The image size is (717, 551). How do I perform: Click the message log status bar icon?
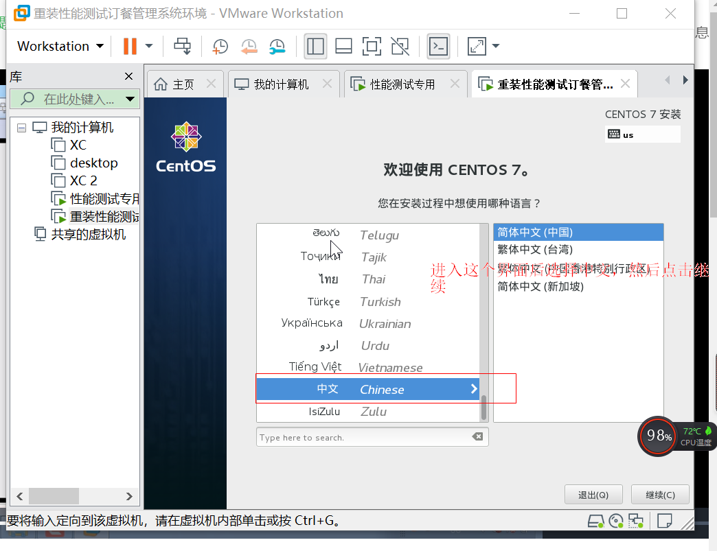[664, 521]
